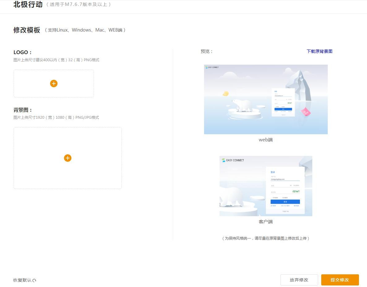Click USB-KEY登录 link in 客户端 preview
The height and width of the screenshot is (287, 367).
[285, 206]
